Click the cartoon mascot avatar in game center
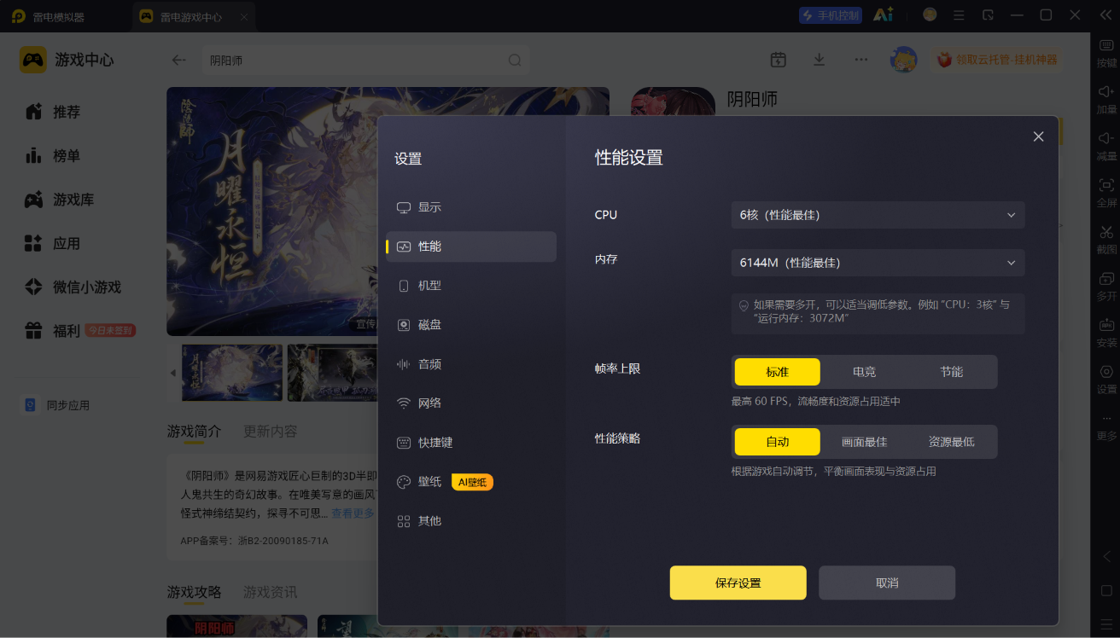The width and height of the screenshot is (1120, 638). (903, 60)
